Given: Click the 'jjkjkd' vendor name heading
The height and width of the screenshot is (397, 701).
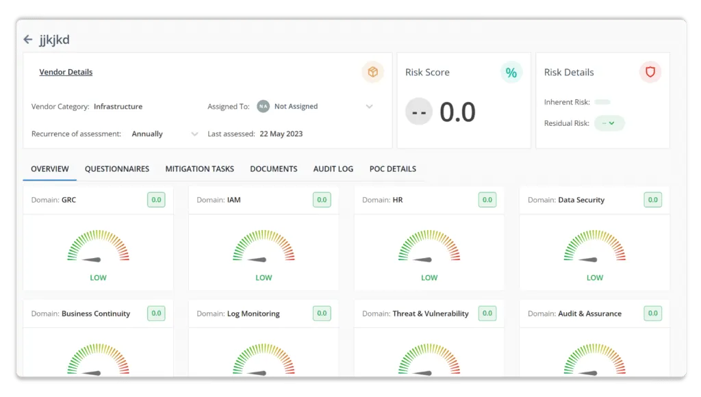Looking at the screenshot, I should [55, 40].
